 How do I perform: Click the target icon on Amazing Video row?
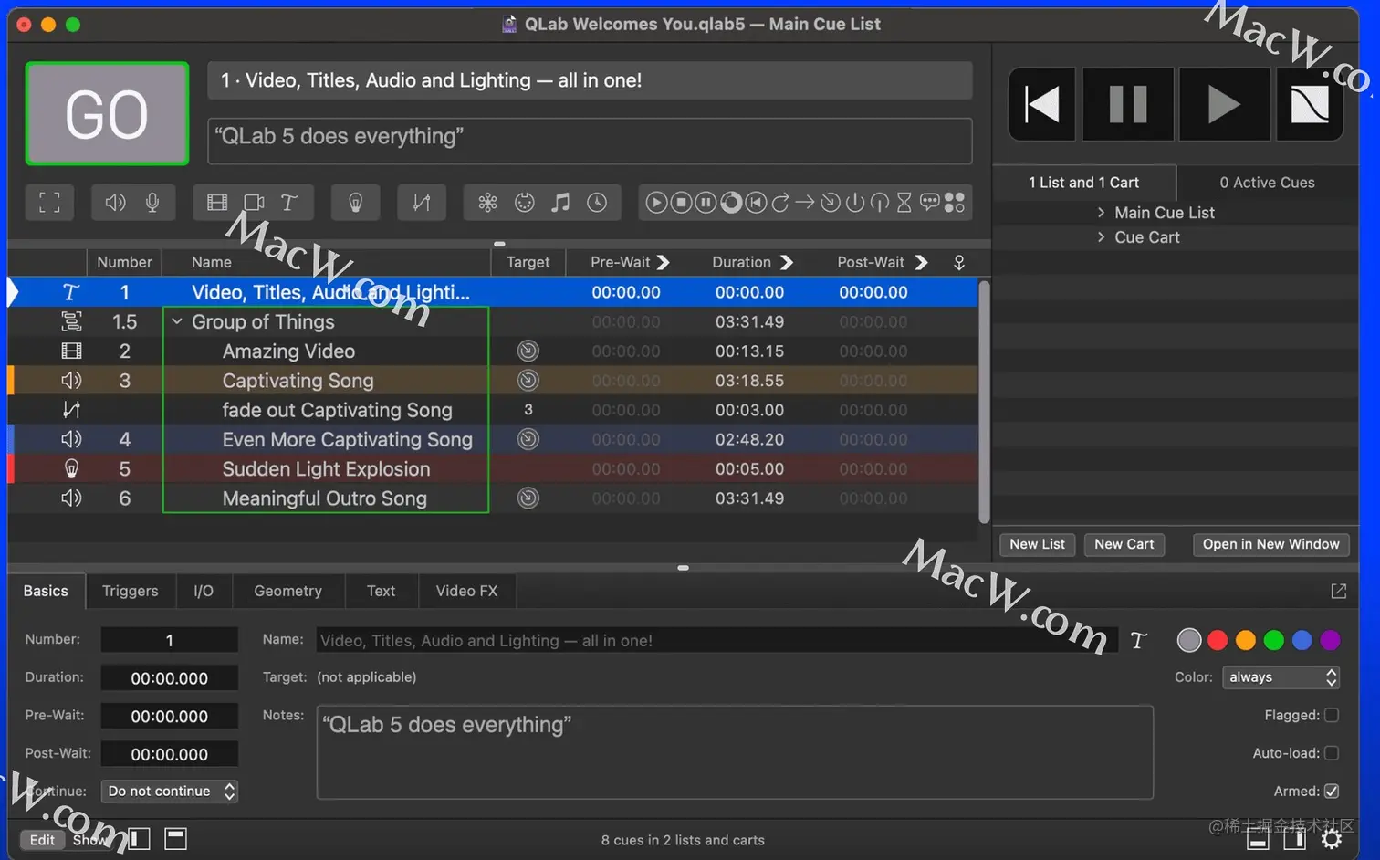pyautogui.click(x=528, y=351)
